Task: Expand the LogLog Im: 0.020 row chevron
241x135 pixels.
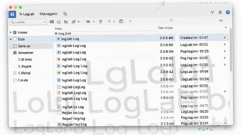Action: (x=225, y=64)
